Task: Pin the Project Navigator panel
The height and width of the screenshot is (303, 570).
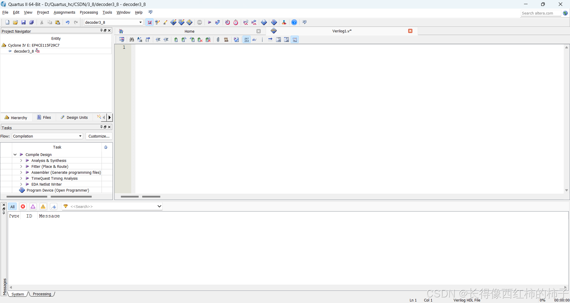Action: [x=101, y=30]
